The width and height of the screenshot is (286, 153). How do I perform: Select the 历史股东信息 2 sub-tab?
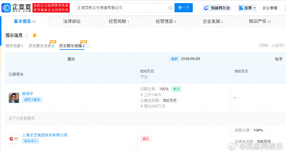click(x=41, y=46)
